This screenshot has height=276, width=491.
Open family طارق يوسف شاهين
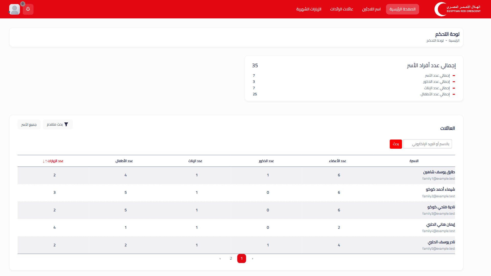(x=439, y=172)
